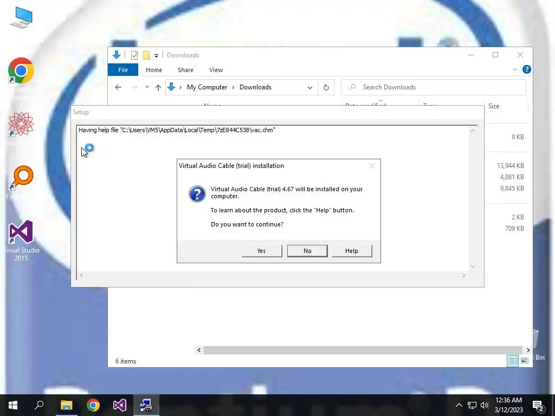Open Chrome from taskbar
This screenshot has width=555, height=416.
point(93,405)
